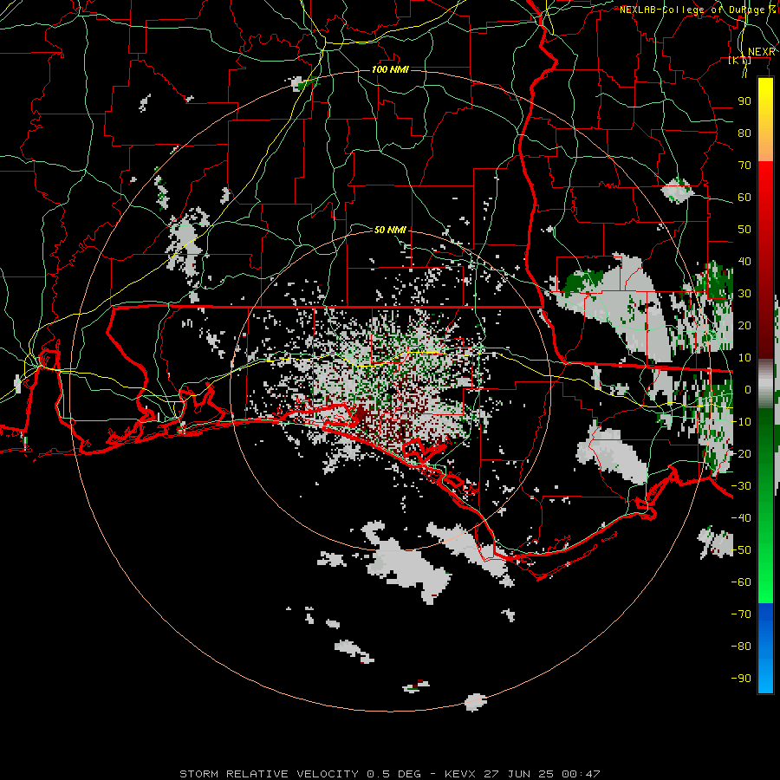
Task: Click the -70 knot label on scale
Action: point(741,614)
